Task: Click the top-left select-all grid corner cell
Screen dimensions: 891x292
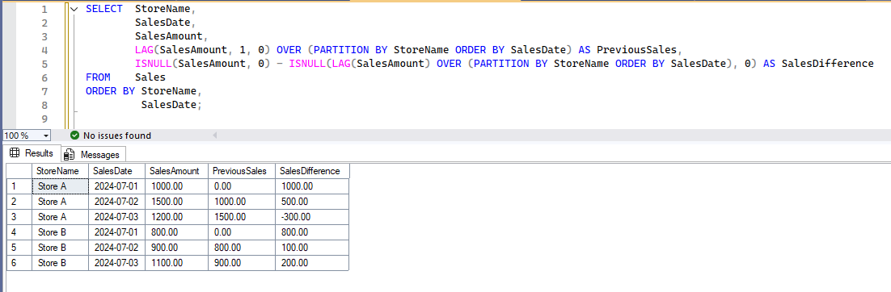Action: click(19, 171)
